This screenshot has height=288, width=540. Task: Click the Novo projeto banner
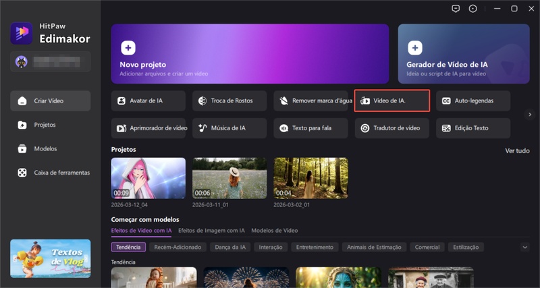(250, 54)
